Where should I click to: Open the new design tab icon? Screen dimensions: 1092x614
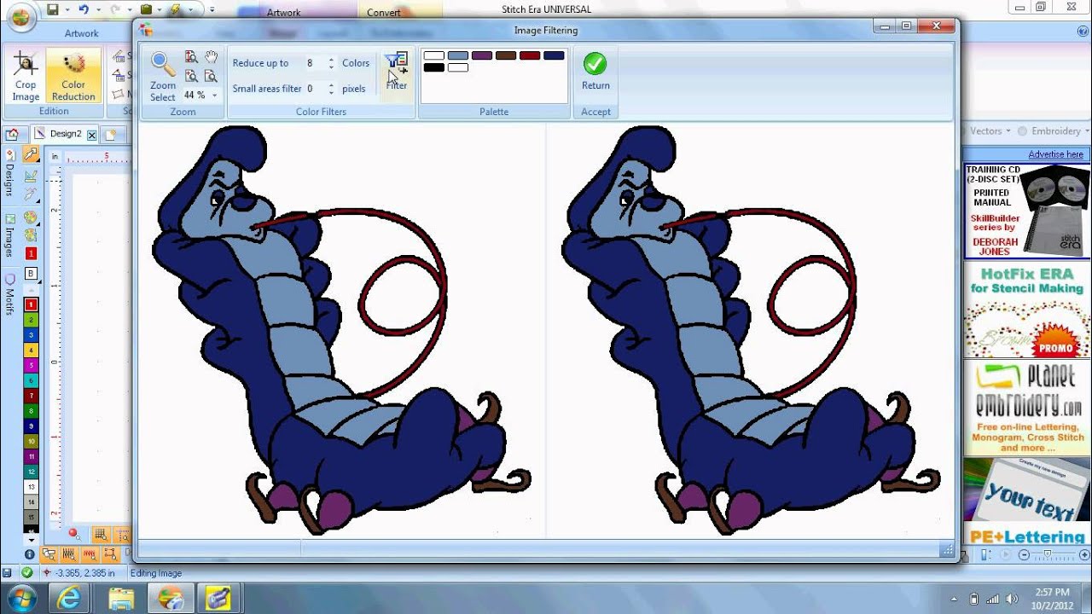tap(110, 134)
